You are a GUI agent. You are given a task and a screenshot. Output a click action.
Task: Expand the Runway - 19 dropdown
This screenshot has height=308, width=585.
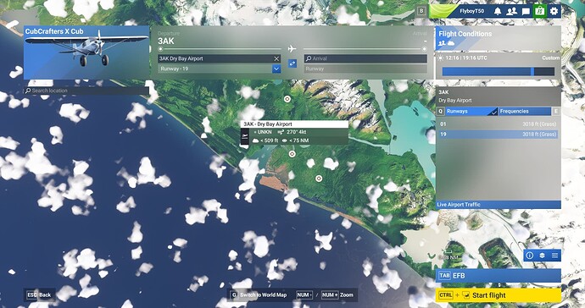pyautogui.click(x=276, y=69)
